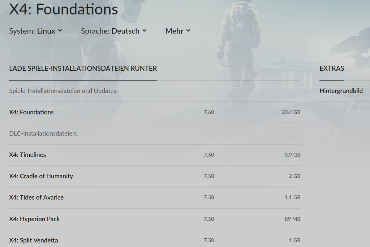
Task: Click the DLC-Installationsdateien heading
Action: click(43, 133)
